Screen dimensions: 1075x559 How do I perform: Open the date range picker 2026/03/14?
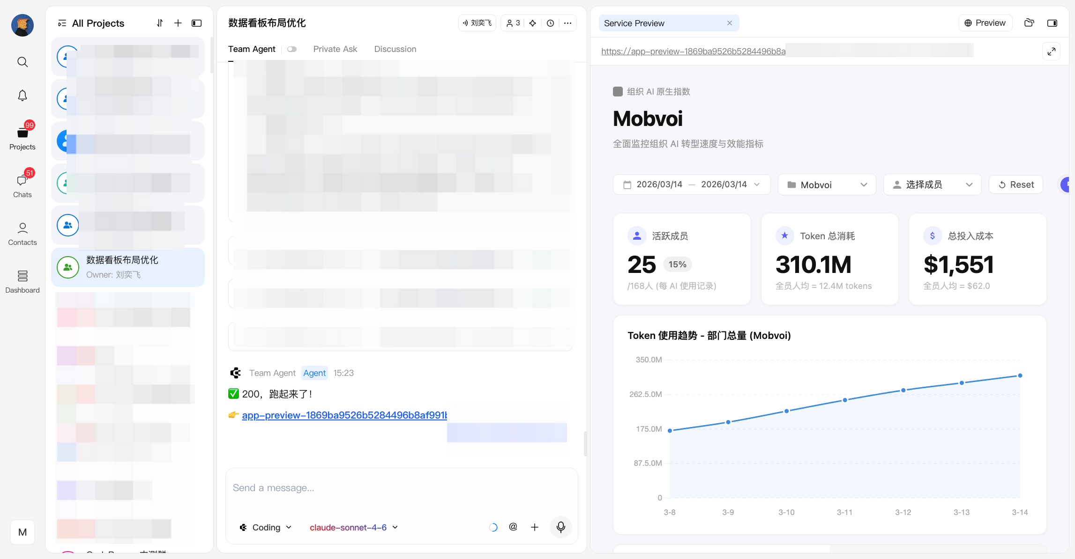click(x=692, y=184)
